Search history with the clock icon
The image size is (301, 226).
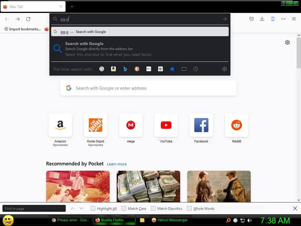tap(195, 69)
